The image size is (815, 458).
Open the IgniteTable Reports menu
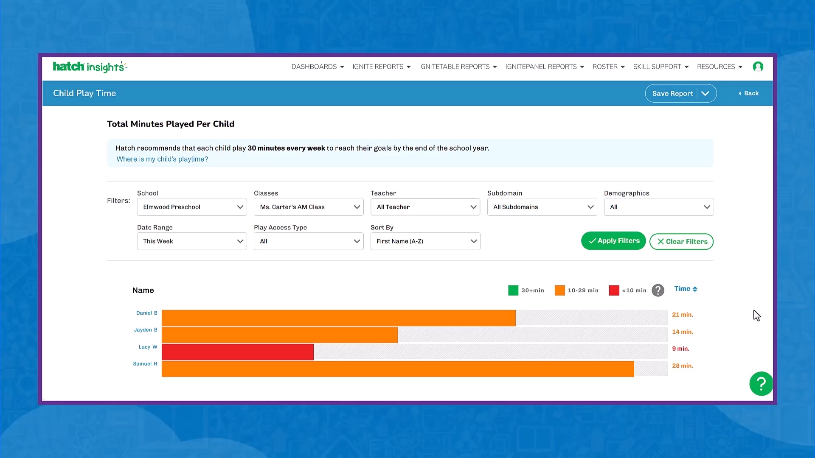458,67
